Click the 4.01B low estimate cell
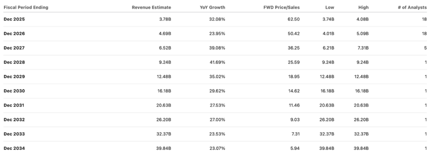The width and height of the screenshot is (432, 157). [329, 34]
